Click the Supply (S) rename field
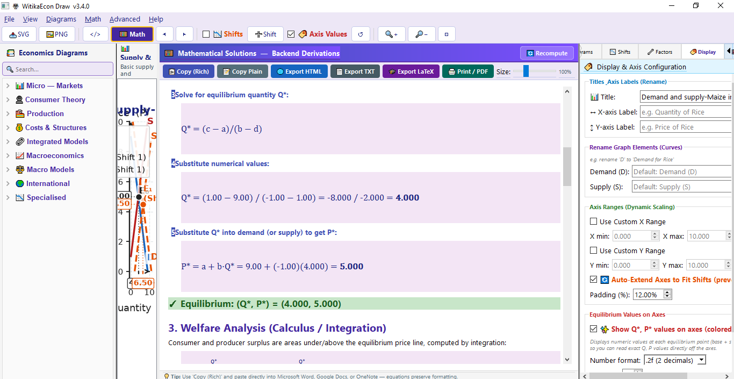The height and width of the screenshot is (379, 734). click(682, 187)
